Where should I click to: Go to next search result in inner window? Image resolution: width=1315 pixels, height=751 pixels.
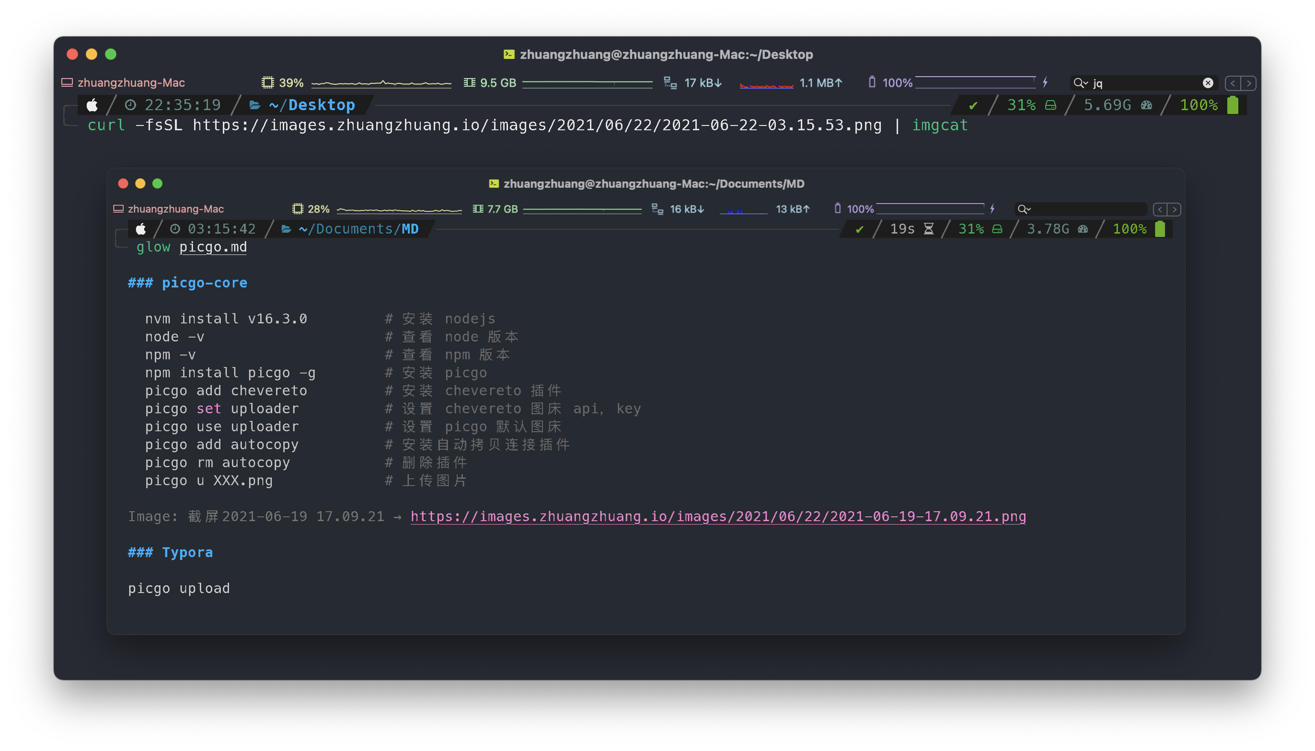tap(1174, 209)
